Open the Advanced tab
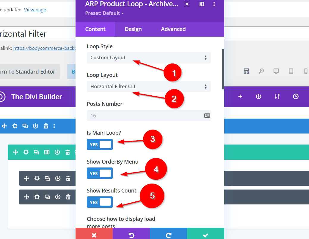The width and height of the screenshot is (309, 239). click(173, 29)
